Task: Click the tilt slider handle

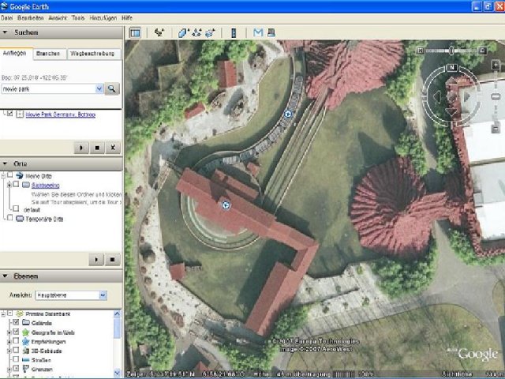Action: tap(451, 51)
